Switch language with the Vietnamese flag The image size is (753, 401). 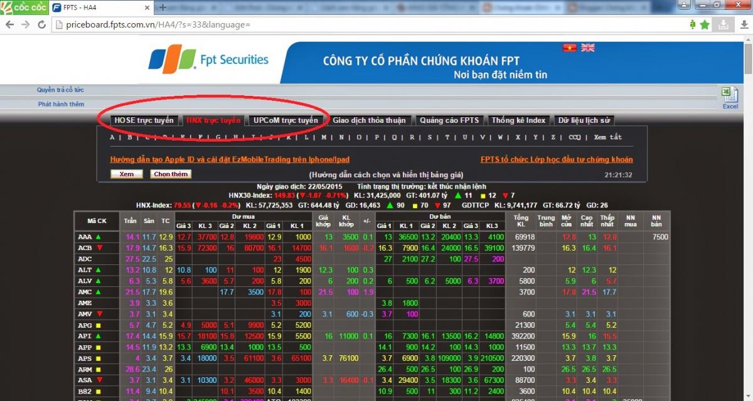(569, 48)
